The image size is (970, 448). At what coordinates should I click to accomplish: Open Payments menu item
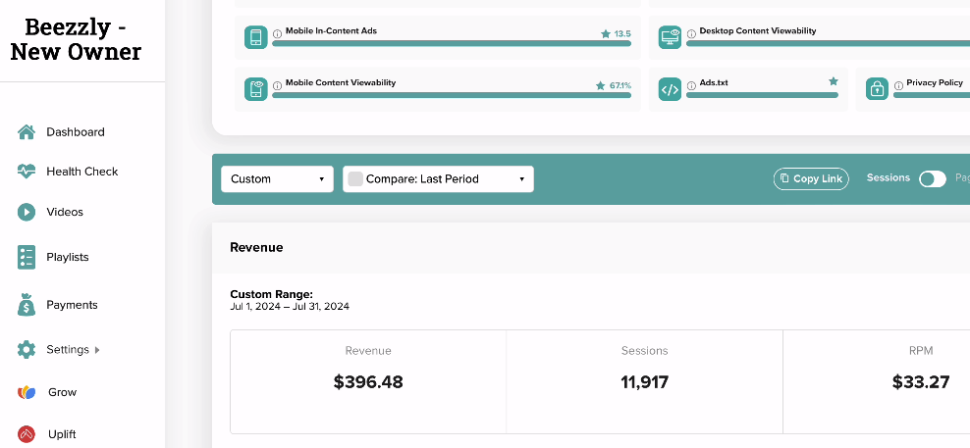(x=72, y=305)
